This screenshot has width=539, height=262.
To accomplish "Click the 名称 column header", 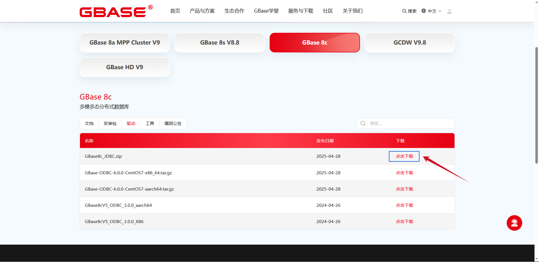I will (89, 141).
